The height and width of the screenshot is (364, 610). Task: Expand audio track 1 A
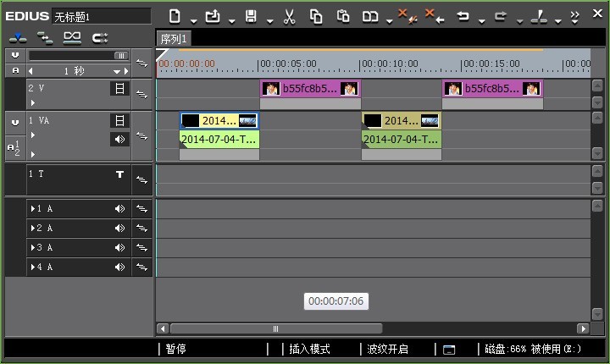tap(33, 209)
